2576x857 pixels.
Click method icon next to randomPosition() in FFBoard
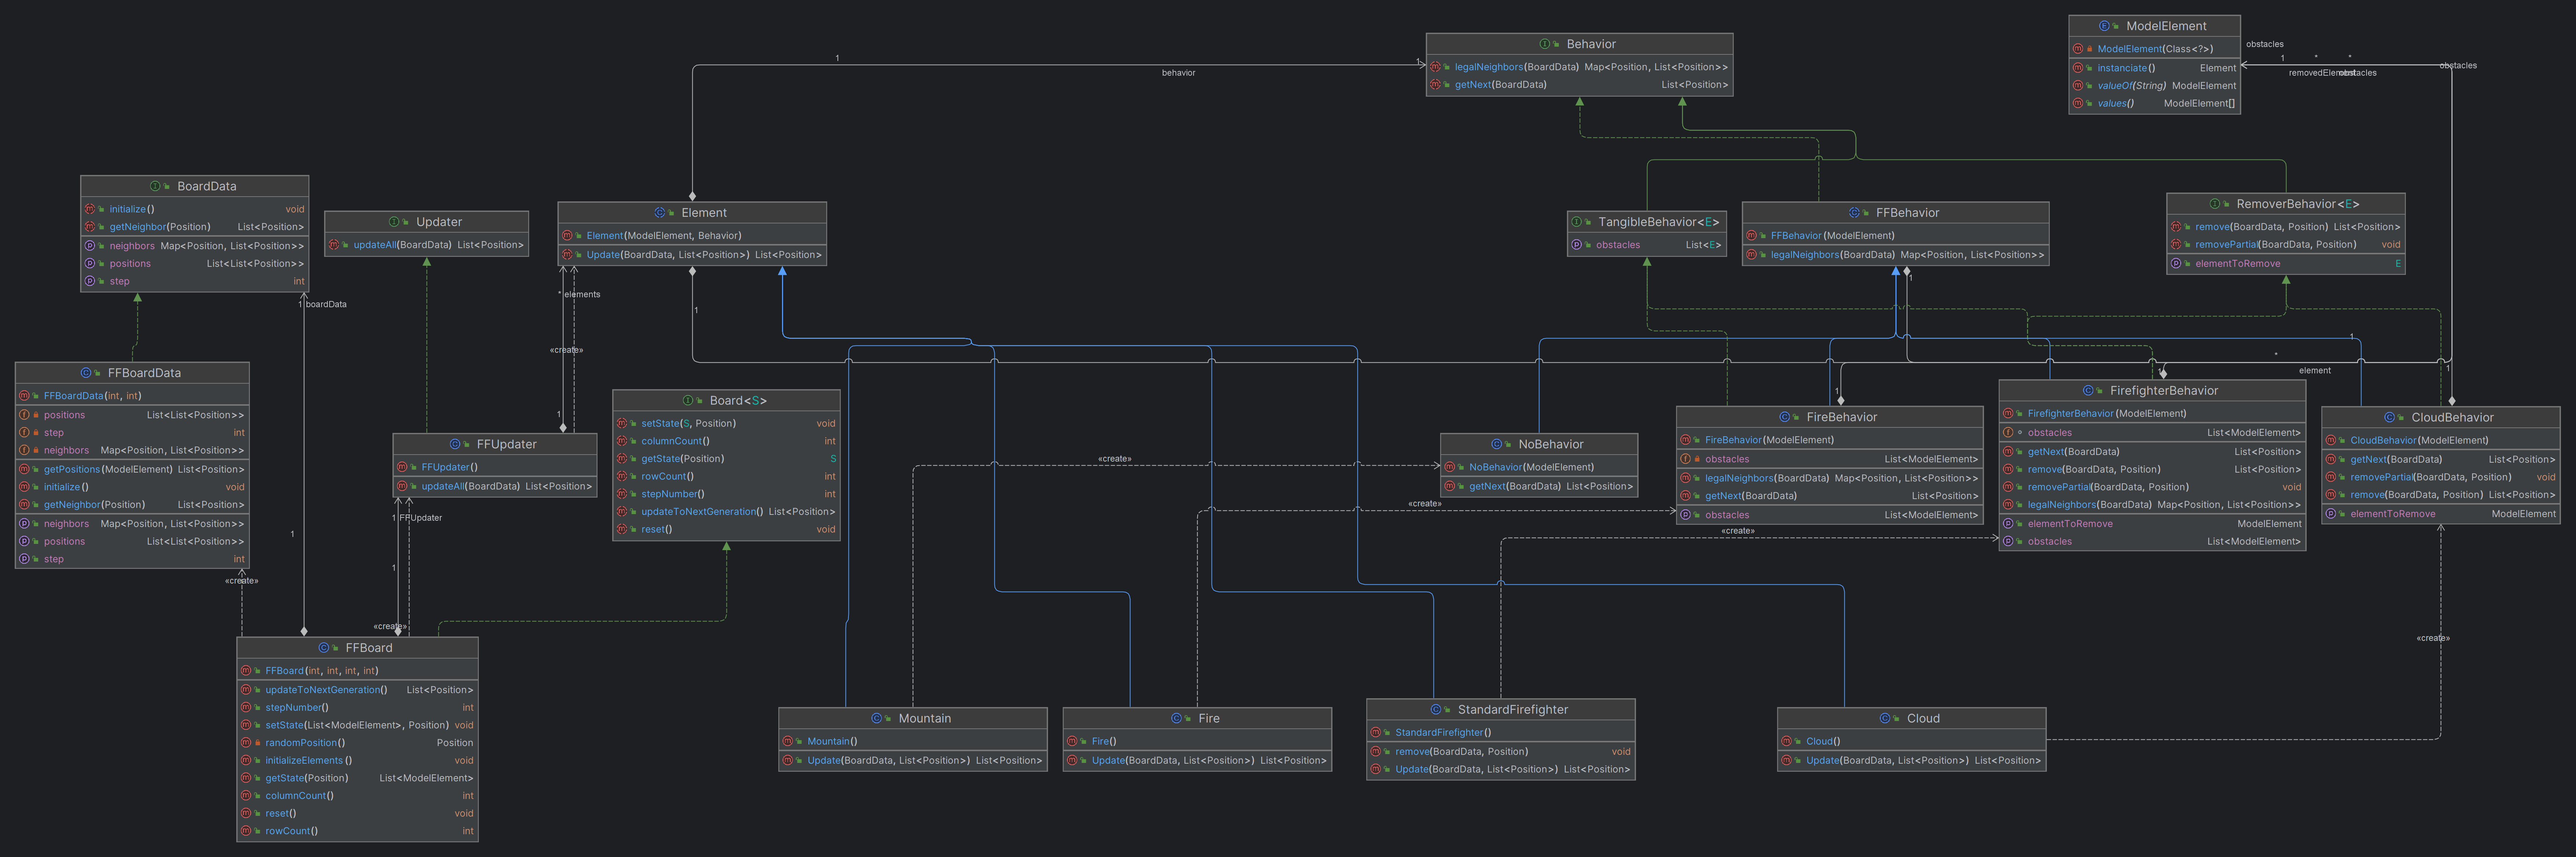coord(246,743)
